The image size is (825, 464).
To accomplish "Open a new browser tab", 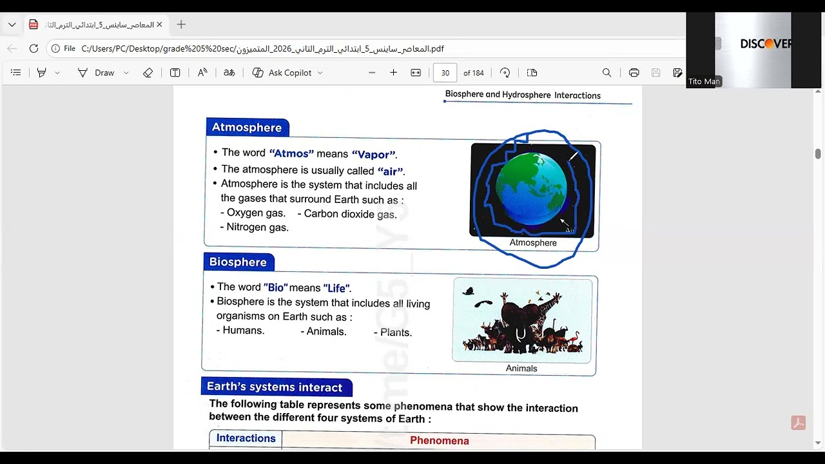I will tap(181, 24).
